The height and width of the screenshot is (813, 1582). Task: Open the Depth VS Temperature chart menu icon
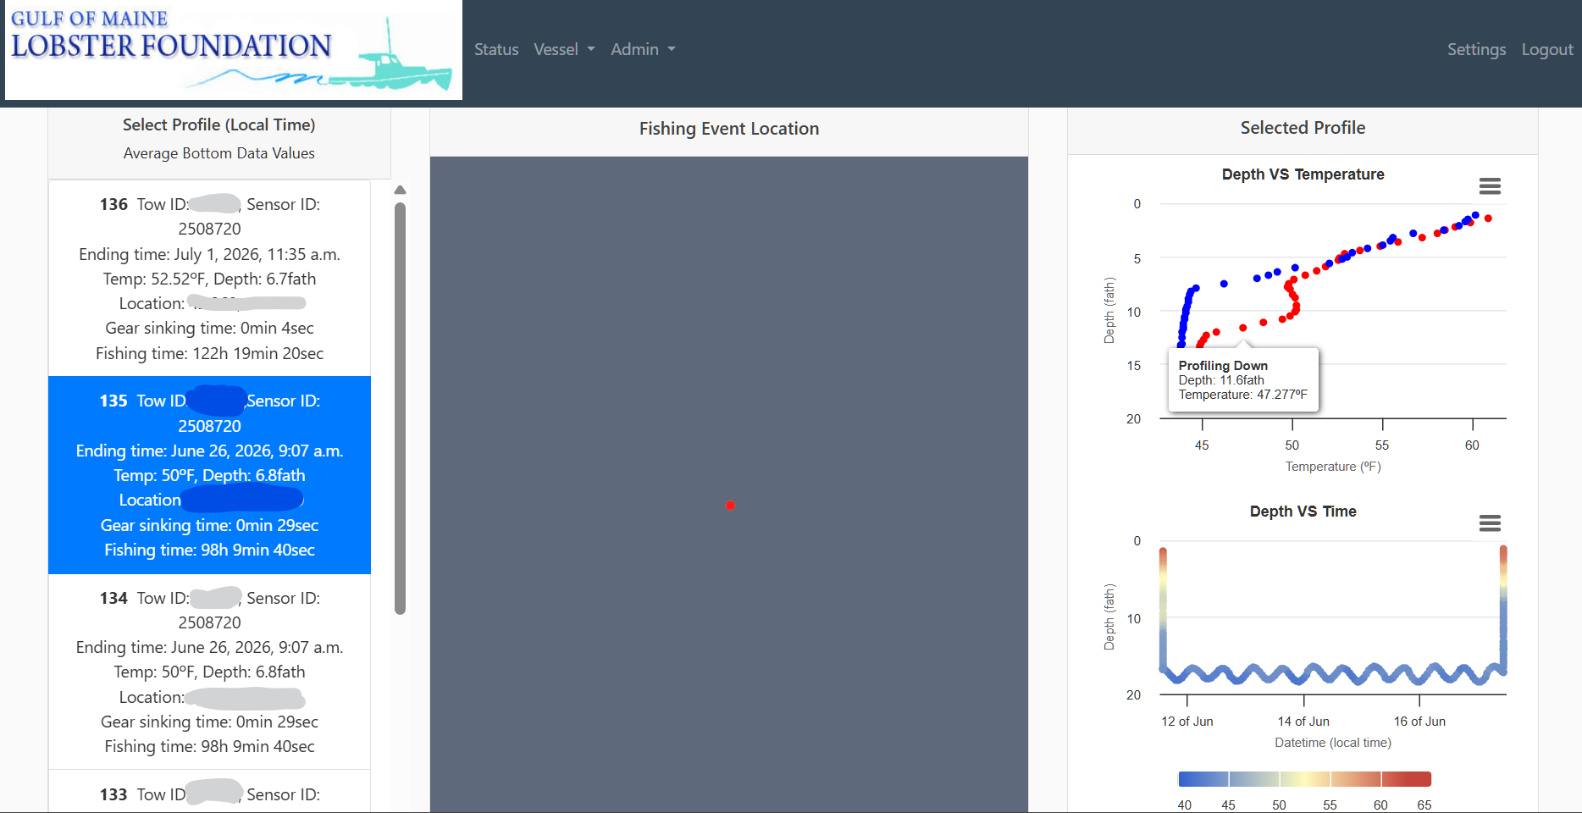pos(1490,186)
